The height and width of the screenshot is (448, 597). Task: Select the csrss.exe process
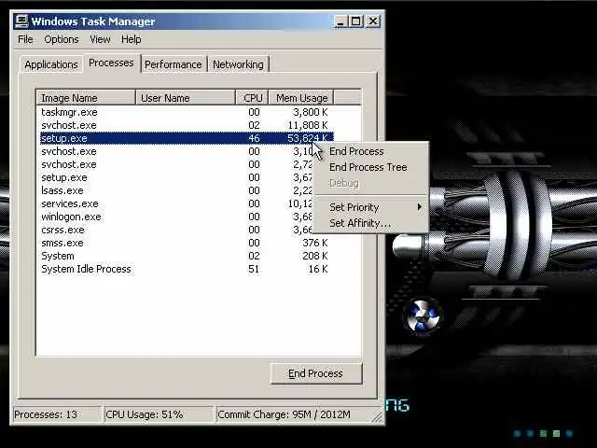[176, 230]
